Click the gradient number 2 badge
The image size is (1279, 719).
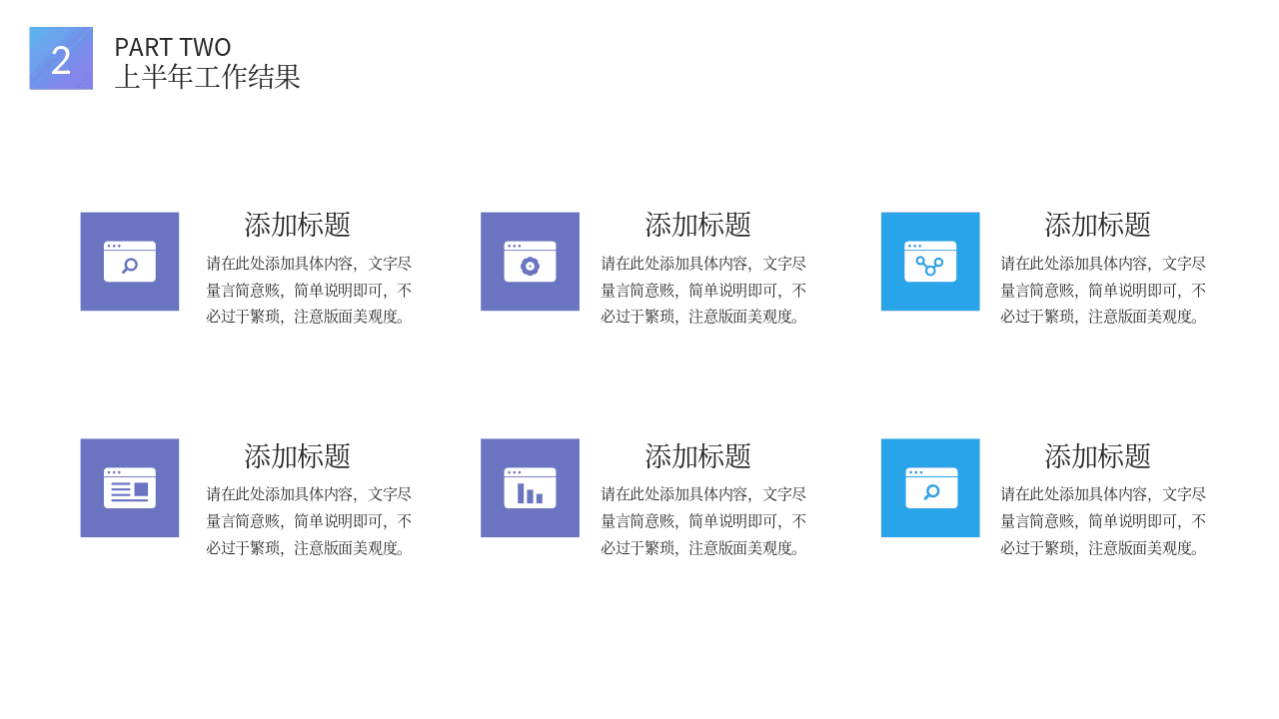pyautogui.click(x=61, y=58)
